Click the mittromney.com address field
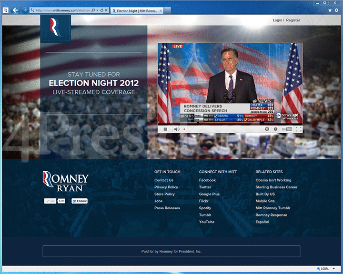343x274 pixels. click(x=63, y=10)
